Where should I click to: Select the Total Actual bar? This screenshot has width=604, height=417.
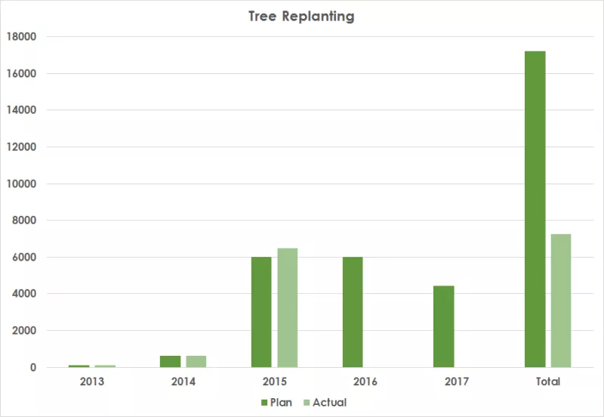coord(561,301)
